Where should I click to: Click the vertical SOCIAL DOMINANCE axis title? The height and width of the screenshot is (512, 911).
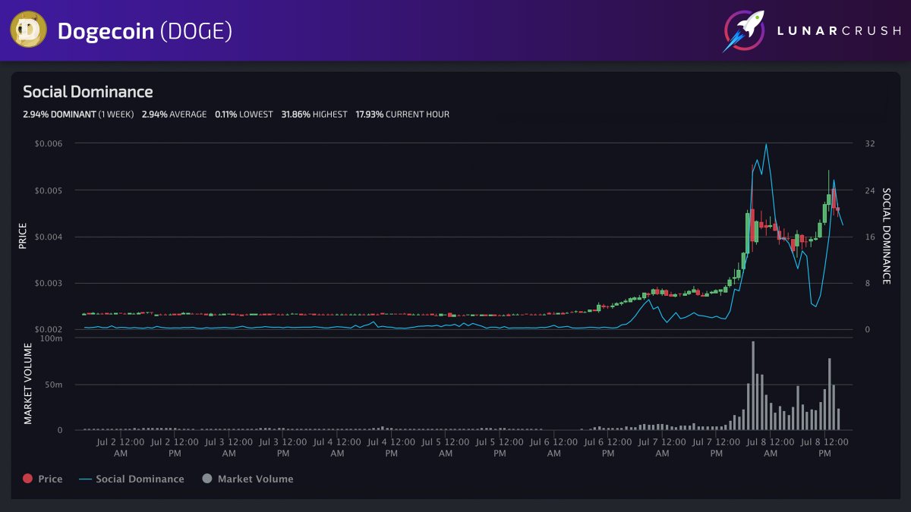[885, 237]
